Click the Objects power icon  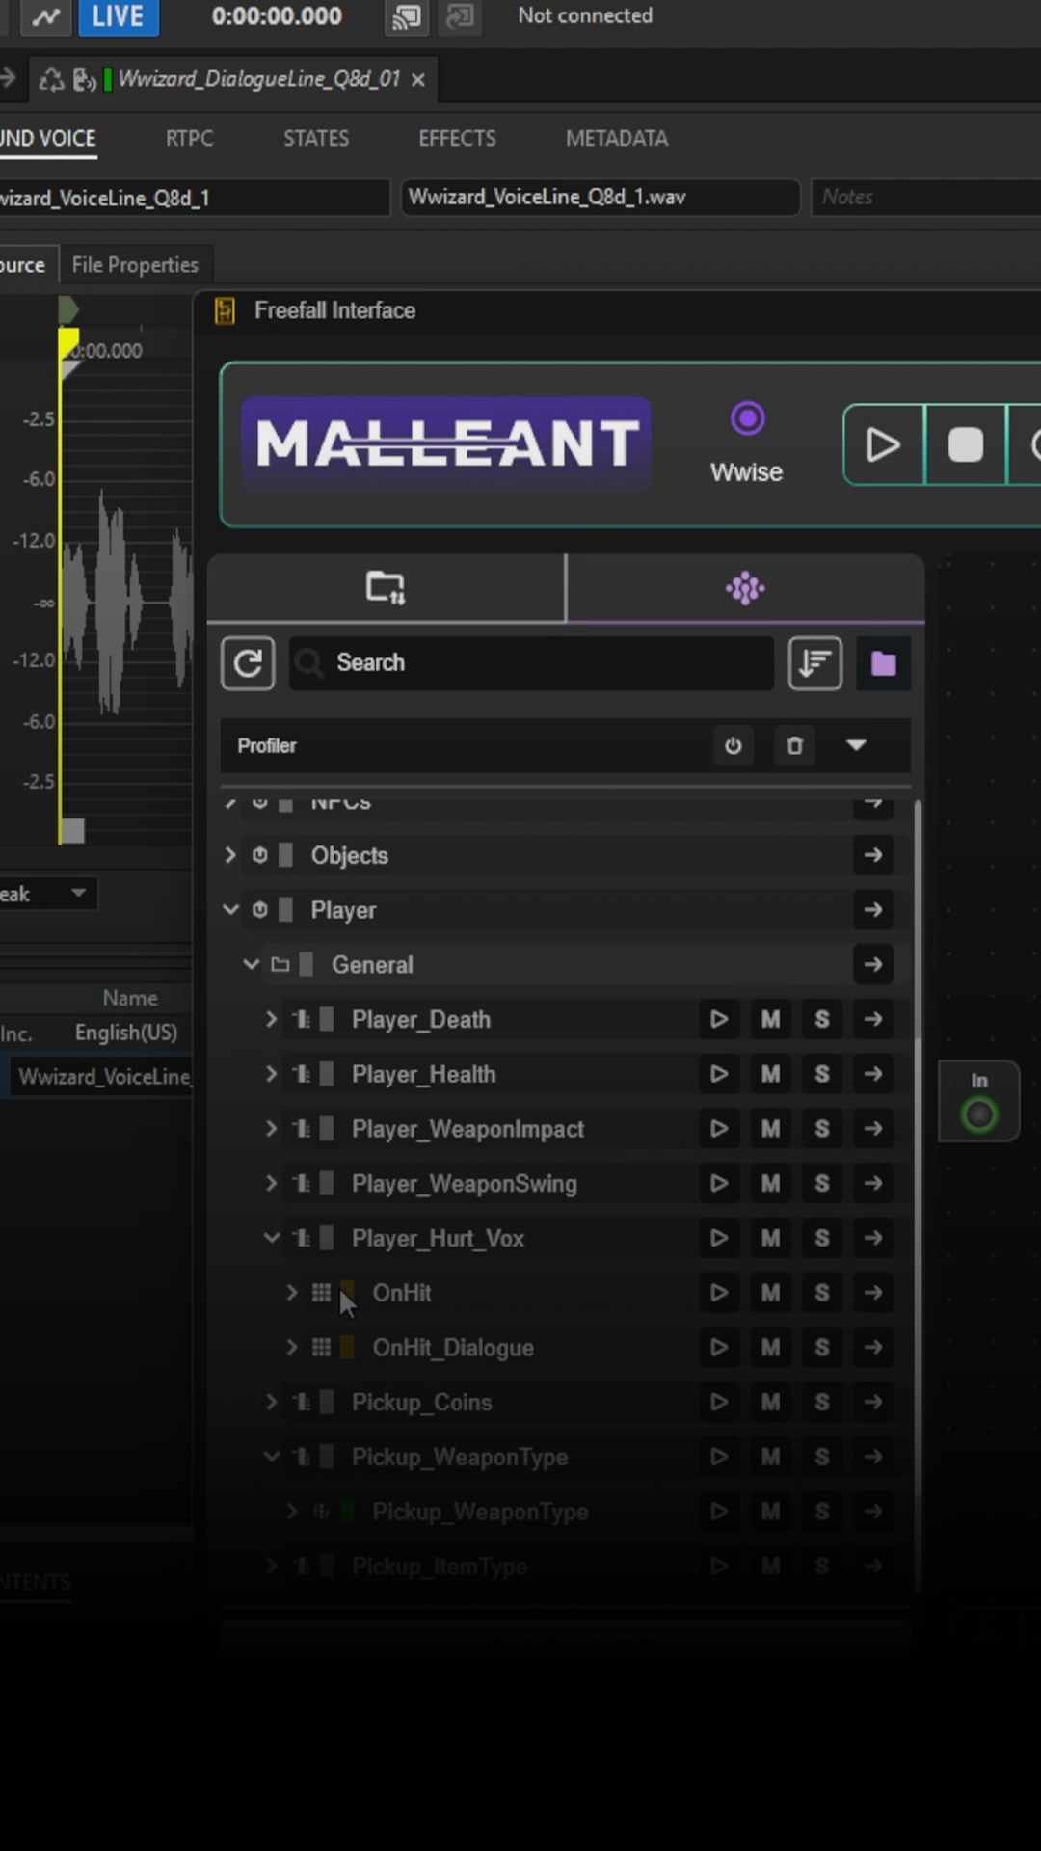pyautogui.click(x=260, y=855)
